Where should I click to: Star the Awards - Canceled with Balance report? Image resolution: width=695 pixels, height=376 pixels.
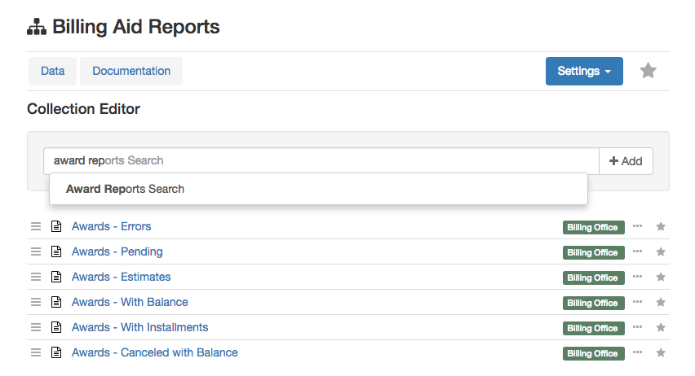pos(661,352)
